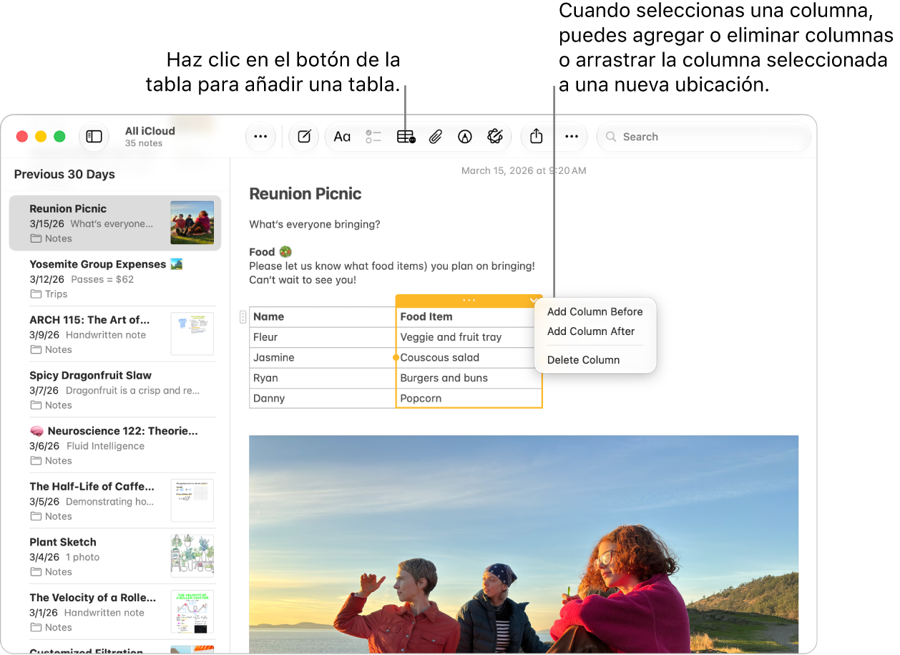Open the Reunion Picnic note in the list

click(115, 223)
